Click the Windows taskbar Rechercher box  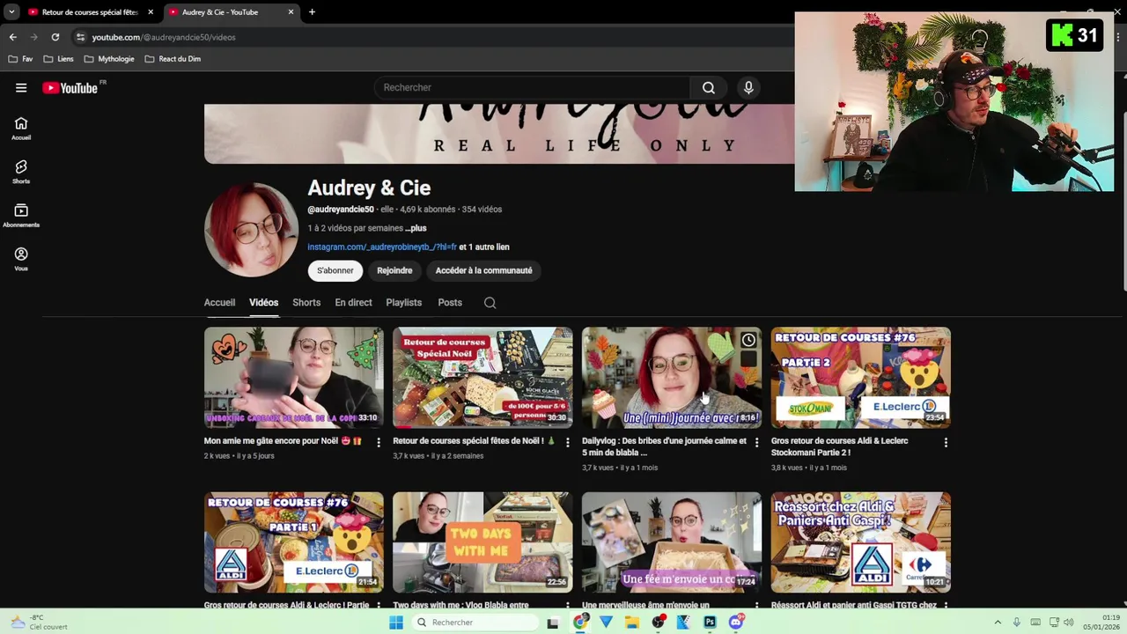click(x=475, y=623)
